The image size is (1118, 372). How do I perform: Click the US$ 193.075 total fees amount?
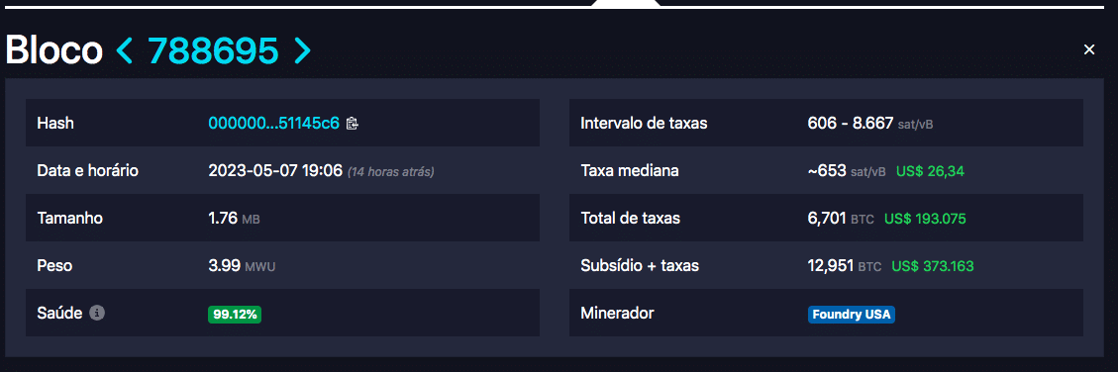[925, 219]
